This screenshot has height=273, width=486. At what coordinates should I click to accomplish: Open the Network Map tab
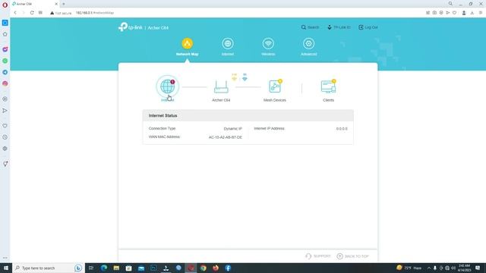tap(188, 47)
